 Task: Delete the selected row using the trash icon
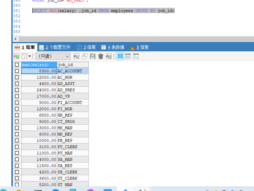pos(100,56)
